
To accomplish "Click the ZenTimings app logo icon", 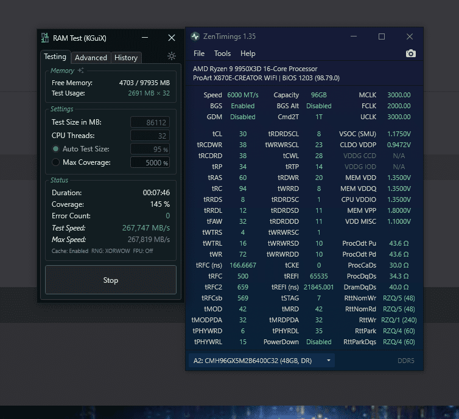I will pos(195,36).
